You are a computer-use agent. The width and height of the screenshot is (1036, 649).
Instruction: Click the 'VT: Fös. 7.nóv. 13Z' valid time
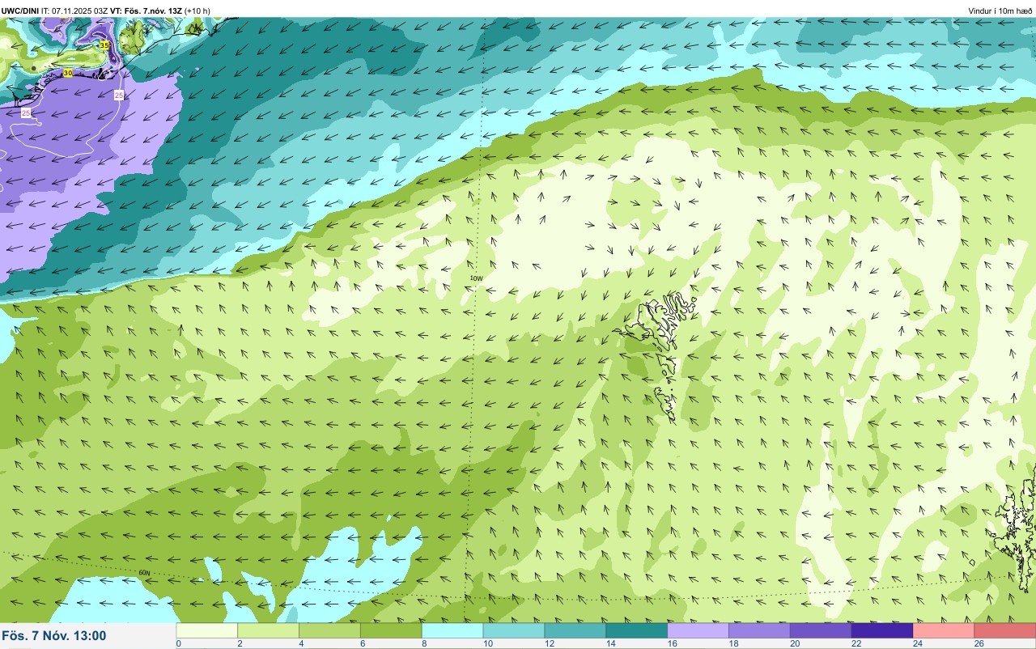pos(146,11)
